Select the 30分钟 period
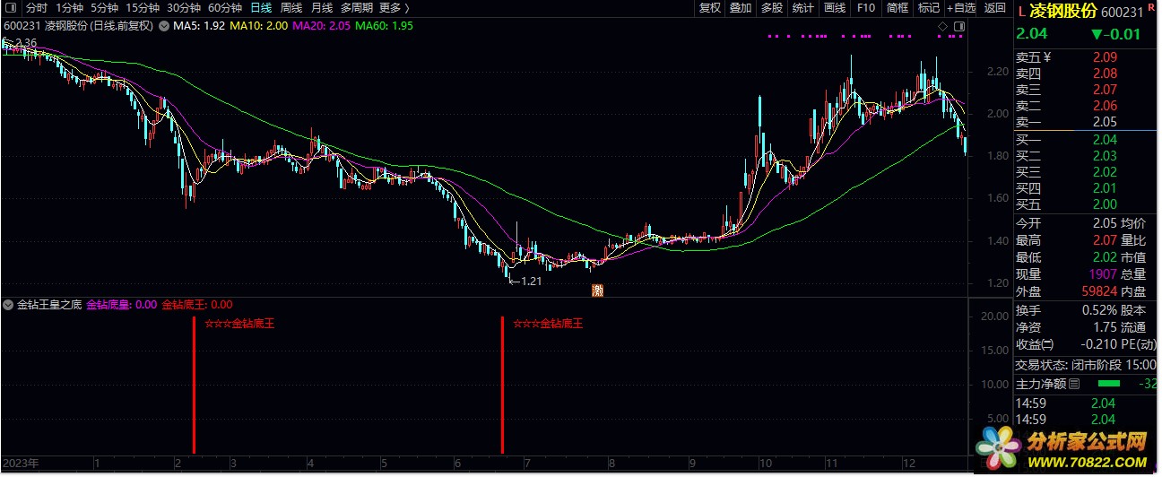Screen dimensions: 1162x477 pos(184,8)
